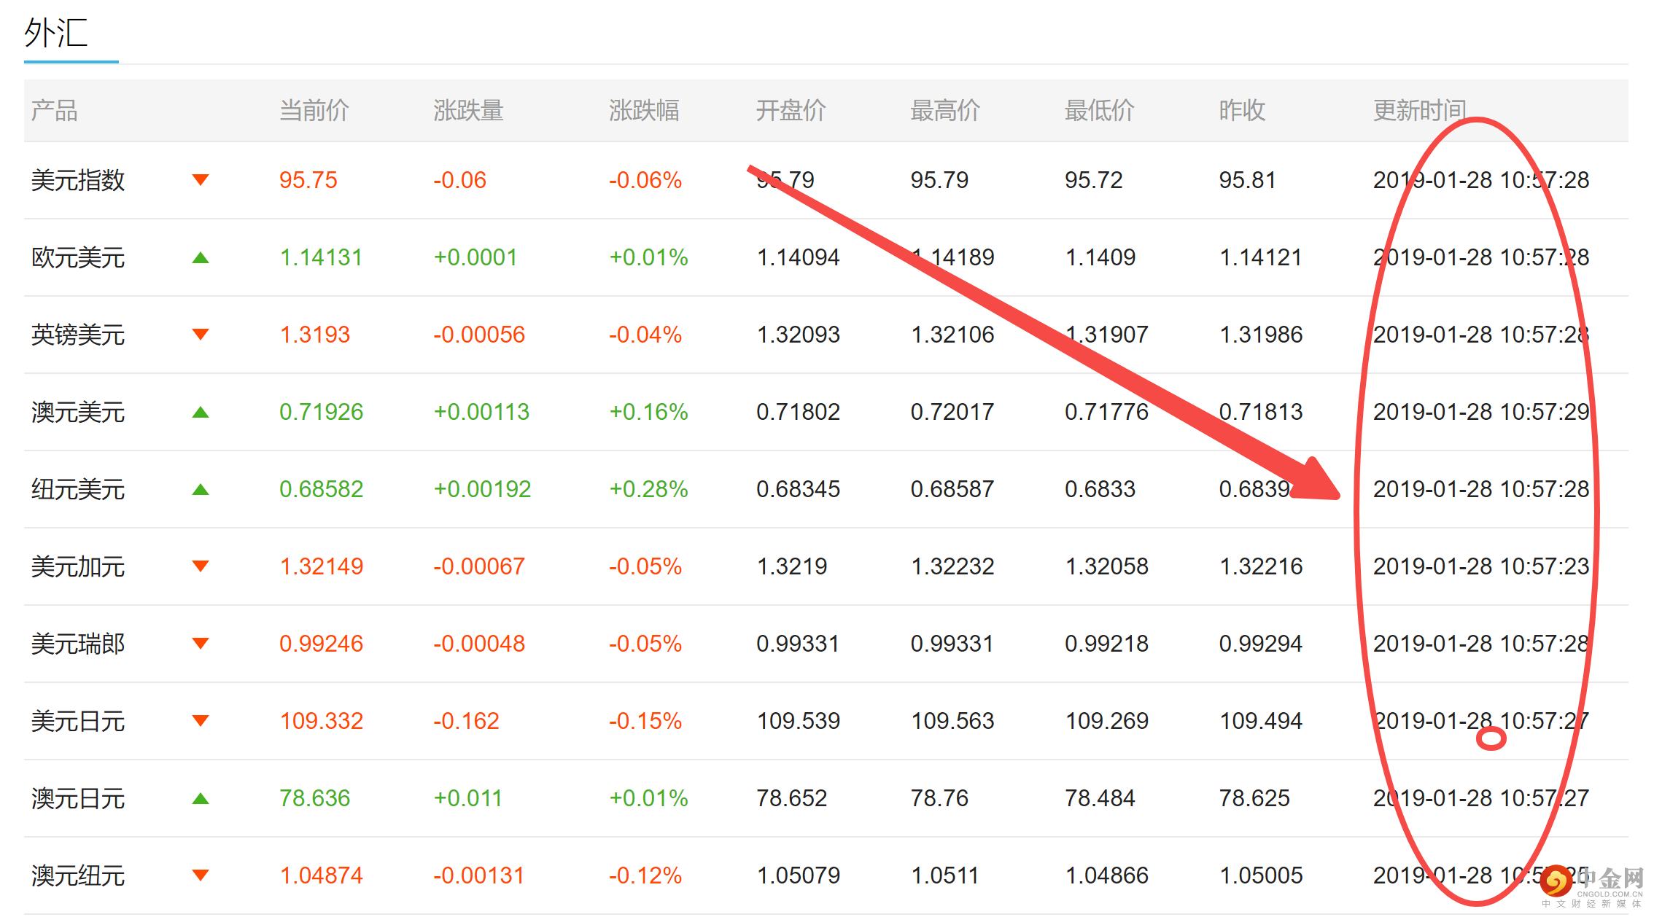The height and width of the screenshot is (917, 1654).
Task: Click the green up arrow beside 纽元美元
Action: (201, 489)
